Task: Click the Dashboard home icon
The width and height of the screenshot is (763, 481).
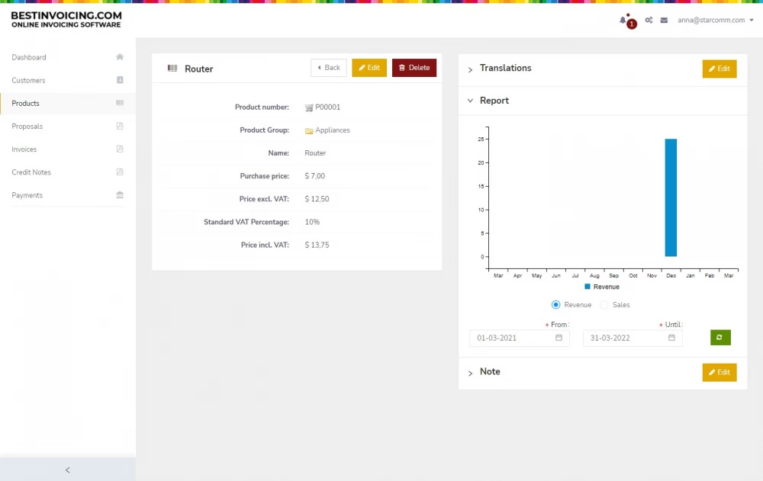Action: click(x=120, y=57)
